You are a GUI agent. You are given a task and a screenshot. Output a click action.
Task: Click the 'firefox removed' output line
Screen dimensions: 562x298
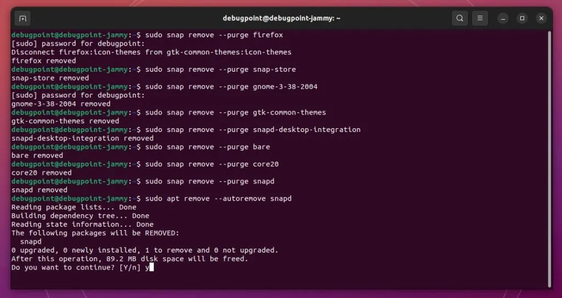[44, 61]
